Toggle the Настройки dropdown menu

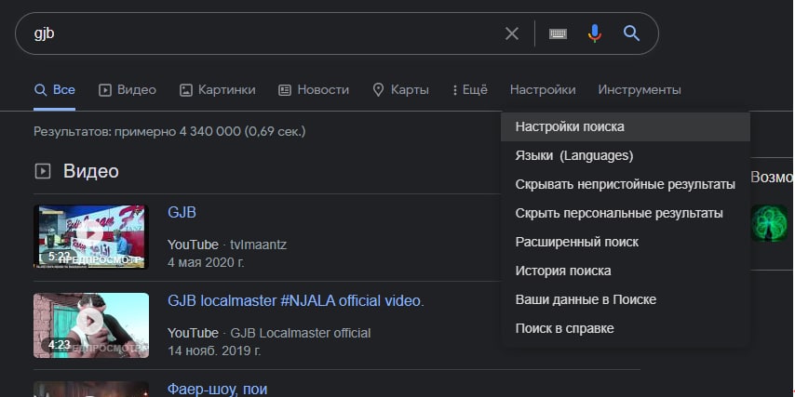[x=543, y=90]
